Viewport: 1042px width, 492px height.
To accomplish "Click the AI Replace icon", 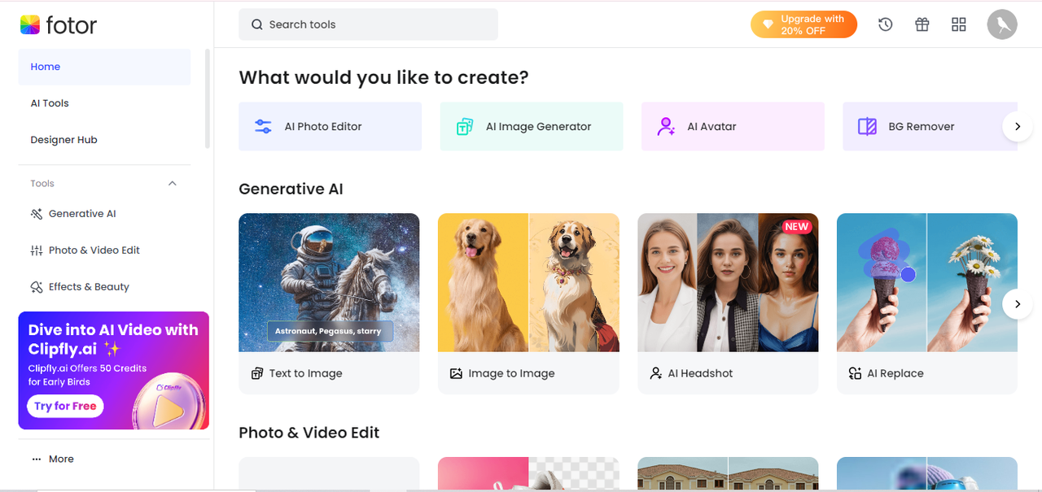I will tap(855, 373).
